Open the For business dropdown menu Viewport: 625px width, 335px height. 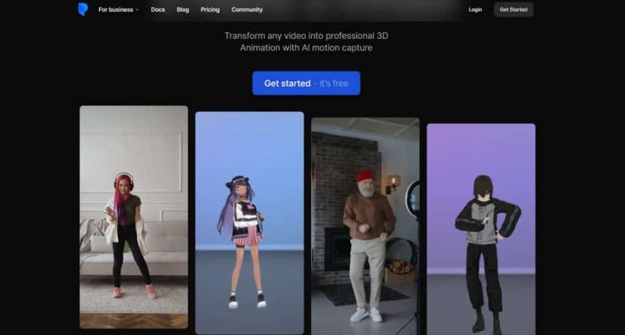click(117, 10)
